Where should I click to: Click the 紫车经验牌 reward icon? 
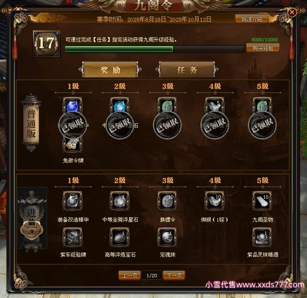(73, 237)
